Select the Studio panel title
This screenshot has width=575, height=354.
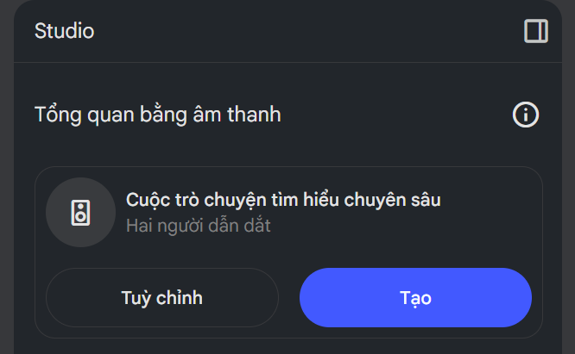pyautogui.click(x=65, y=31)
